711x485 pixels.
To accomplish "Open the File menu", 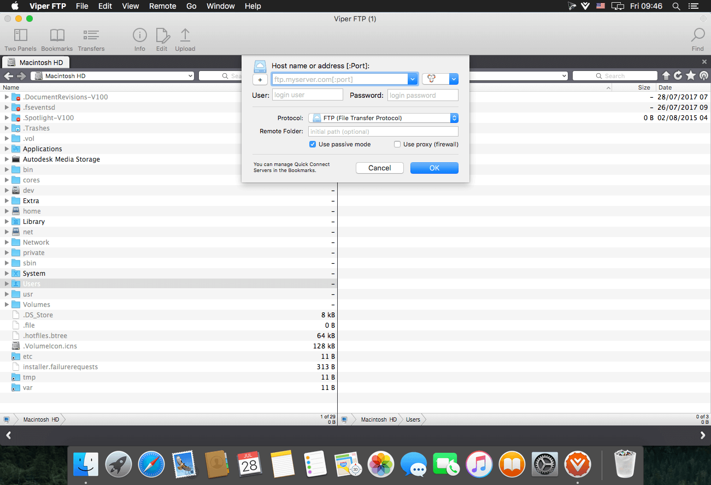I will 82,6.
